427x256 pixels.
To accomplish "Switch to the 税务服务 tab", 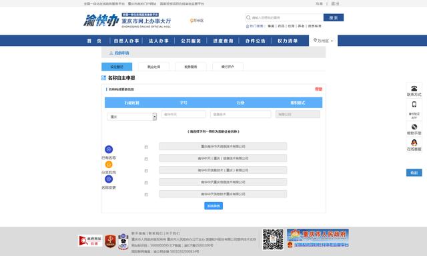I will pyautogui.click(x=191, y=67).
